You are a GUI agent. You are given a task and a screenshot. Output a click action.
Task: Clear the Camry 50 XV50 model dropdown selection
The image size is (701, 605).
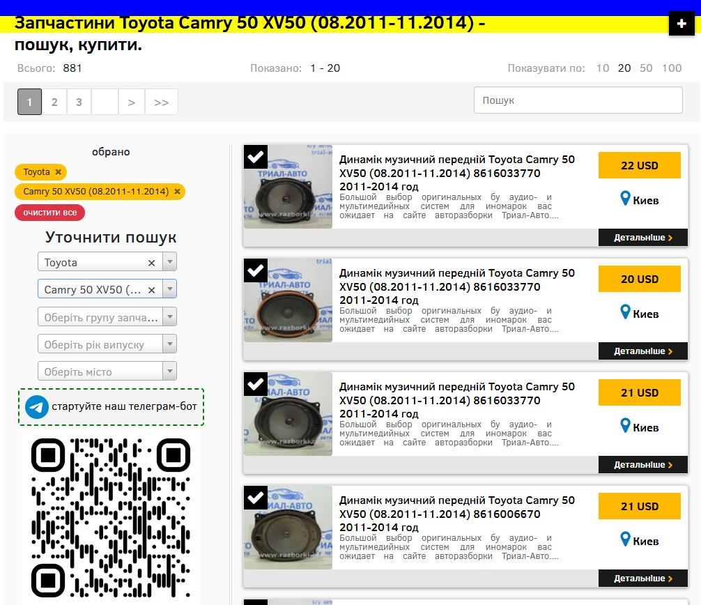[x=151, y=290]
